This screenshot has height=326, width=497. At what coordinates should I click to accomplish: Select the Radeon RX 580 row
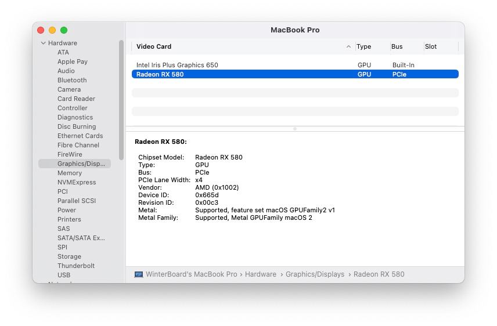tap(295, 74)
